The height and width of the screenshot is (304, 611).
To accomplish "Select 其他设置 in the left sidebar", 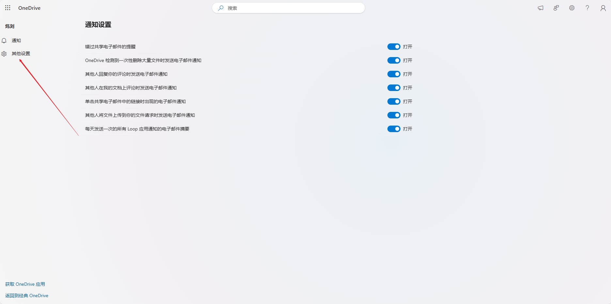I will (21, 53).
